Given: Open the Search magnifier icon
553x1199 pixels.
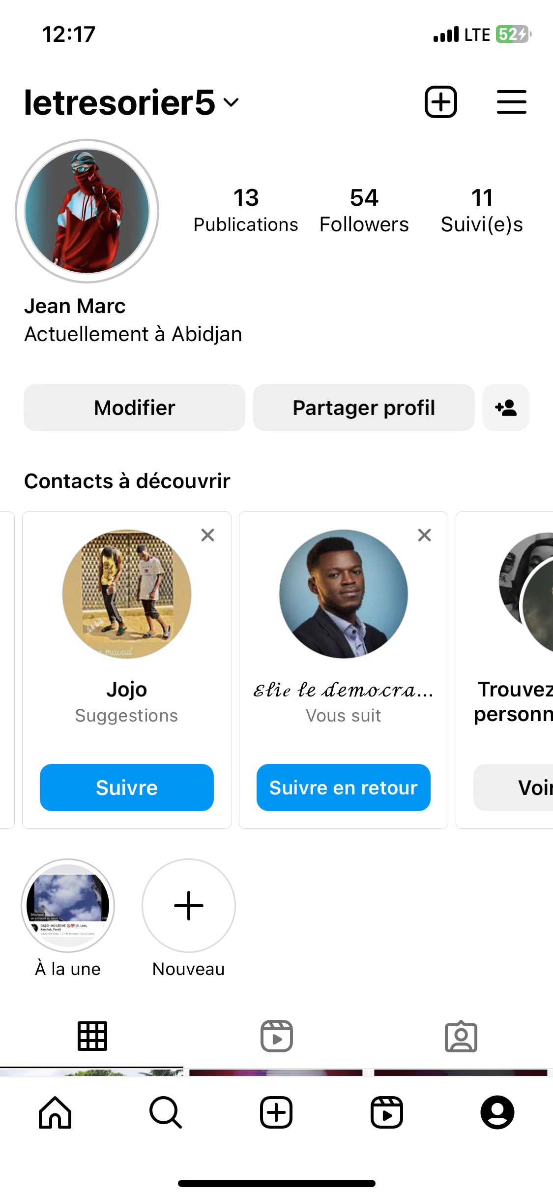Looking at the screenshot, I should (166, 1112).
